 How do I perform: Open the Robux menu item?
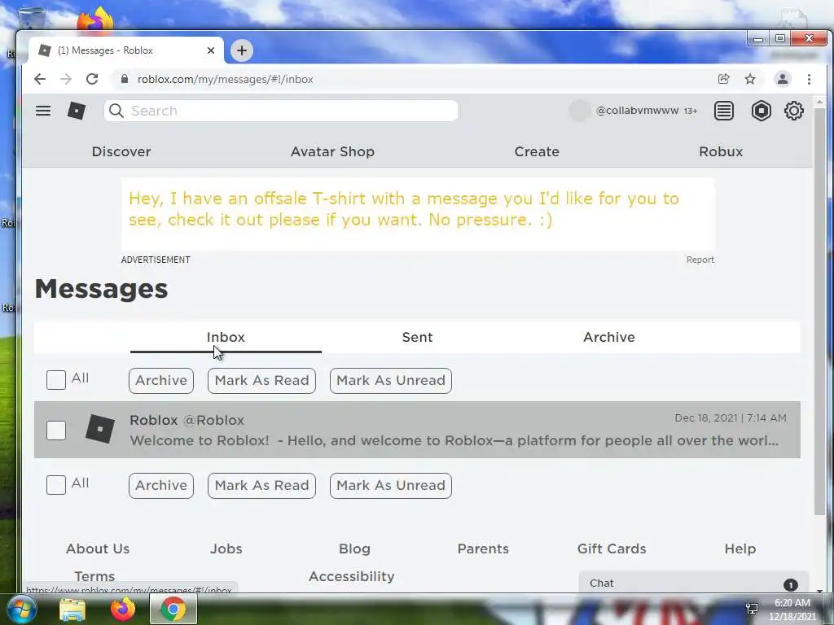[x=721, y=151]
